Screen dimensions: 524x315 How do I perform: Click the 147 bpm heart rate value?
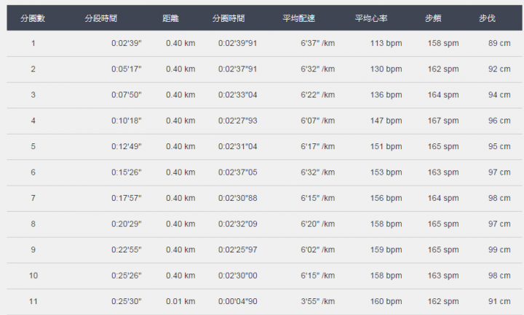tap(386, 121)
